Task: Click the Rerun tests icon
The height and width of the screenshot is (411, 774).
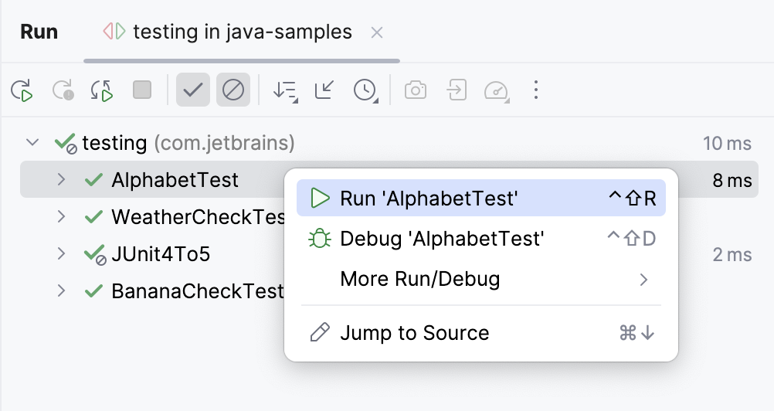Action: tap(22, 90)
